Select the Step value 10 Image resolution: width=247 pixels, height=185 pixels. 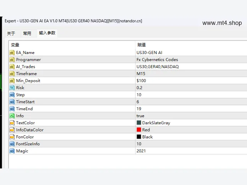coord(139,95)
